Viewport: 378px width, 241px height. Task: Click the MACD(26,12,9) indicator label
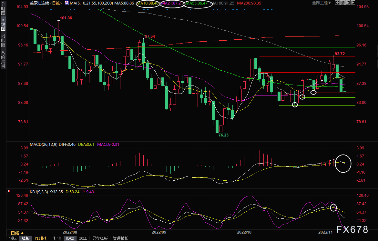(x=44, y=144)
